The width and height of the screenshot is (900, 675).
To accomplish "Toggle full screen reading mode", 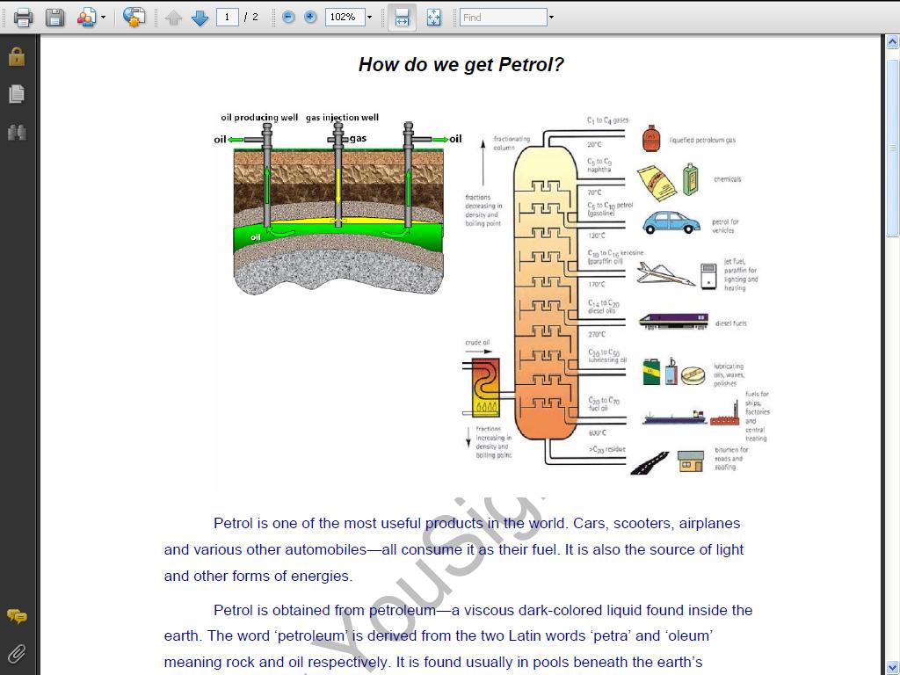I will coord(433,18).
